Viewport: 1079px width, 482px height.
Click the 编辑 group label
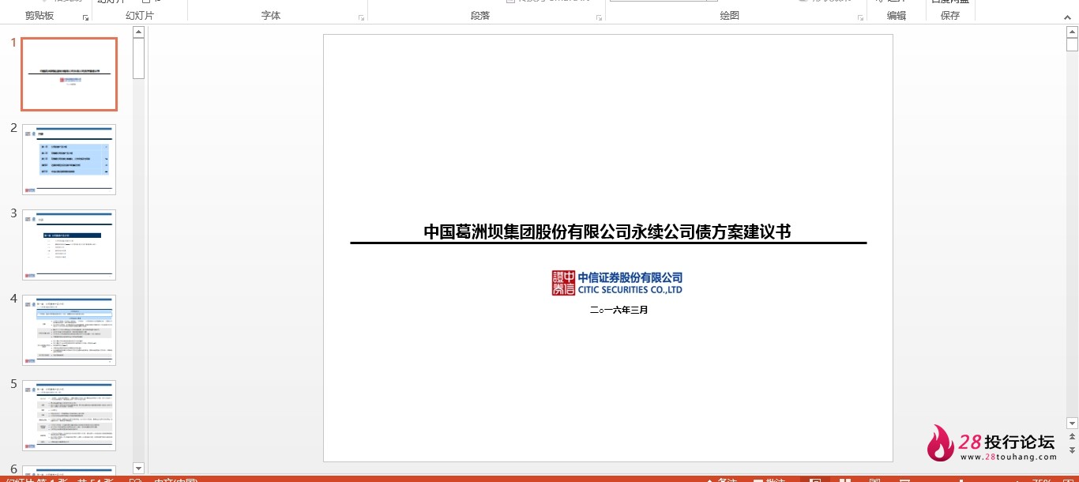pyautogui.click(x=897, y=16)
